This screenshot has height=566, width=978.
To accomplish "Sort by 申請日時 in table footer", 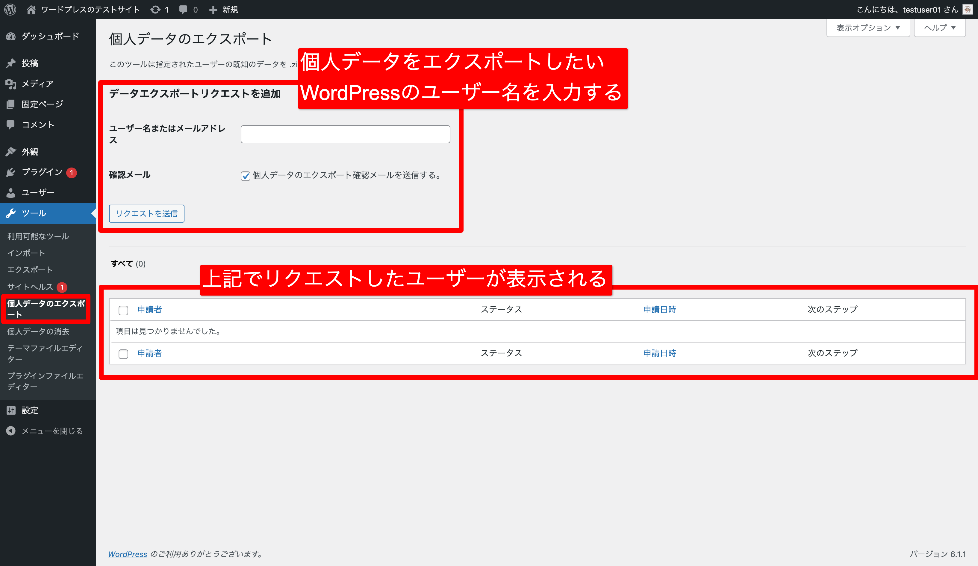I will tap(660, 353).
